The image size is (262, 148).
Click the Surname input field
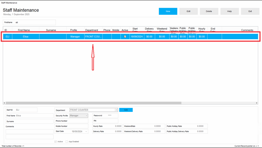[x=30, y=121]
